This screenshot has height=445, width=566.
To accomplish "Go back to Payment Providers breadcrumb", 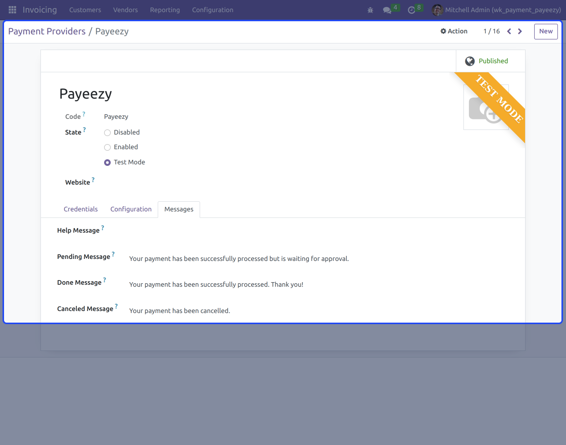I will click(x=47, y=31).
